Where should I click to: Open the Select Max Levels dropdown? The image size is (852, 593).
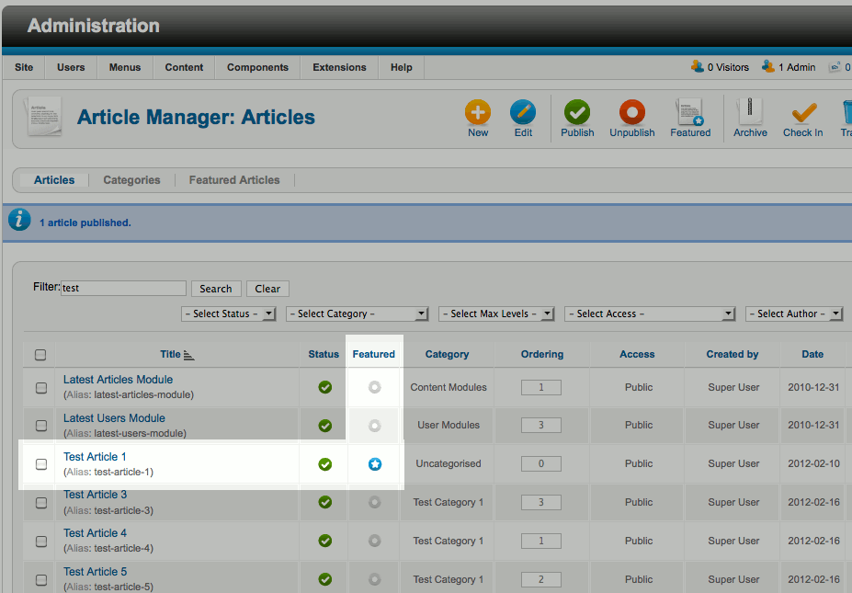coord(496,314)
